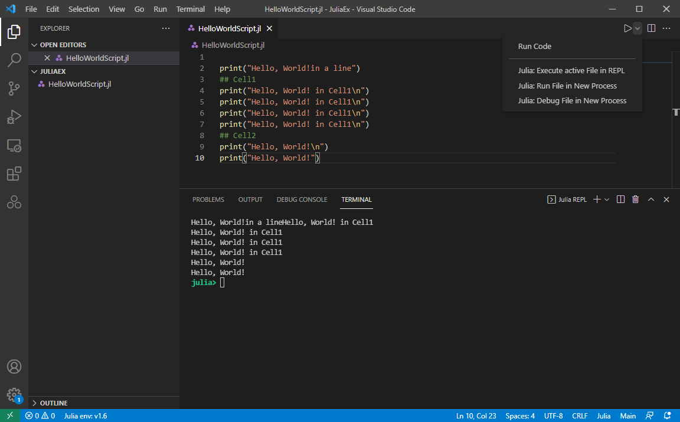Open the Search view in activity bar
The width and height of the screenshot is (680, 422).
click(14, 60)
